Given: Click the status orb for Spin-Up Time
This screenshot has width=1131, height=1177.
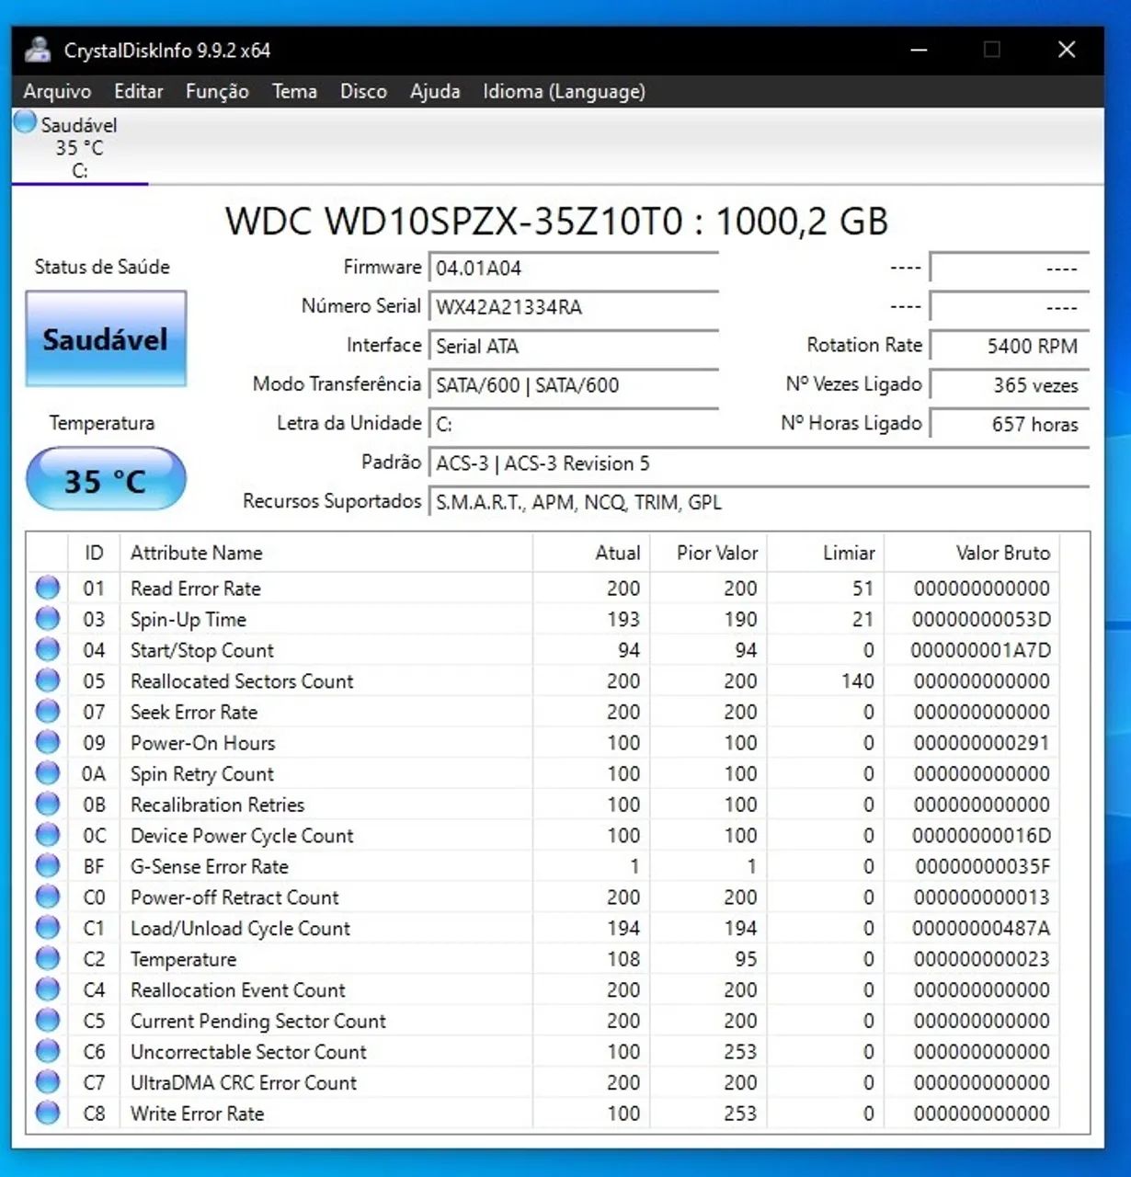Looking at the screenshot, I should point(48,619).
